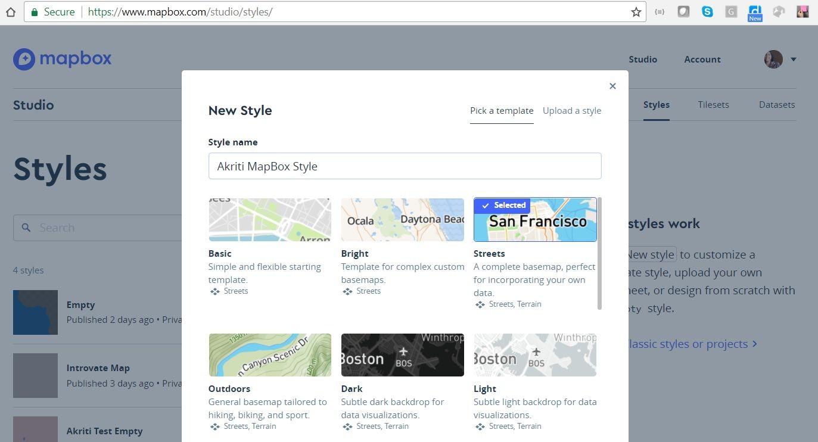Click the profile avatar picture
The height and width of the screenshot is (442, 818).
coord(773,59)
